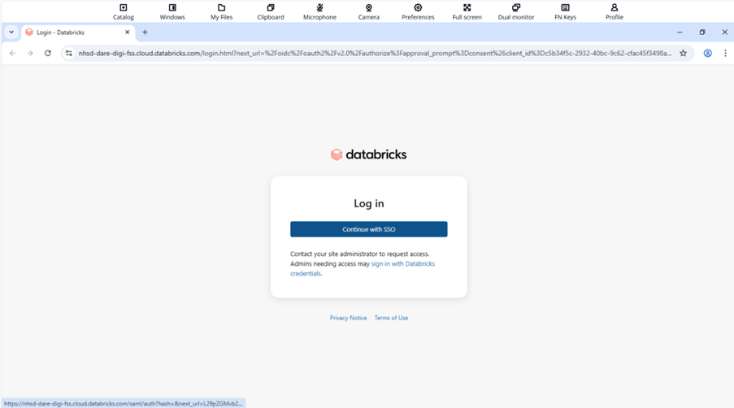Go back using browser back arrow
The width and height of the screenshot is (734, 408).
13,54
